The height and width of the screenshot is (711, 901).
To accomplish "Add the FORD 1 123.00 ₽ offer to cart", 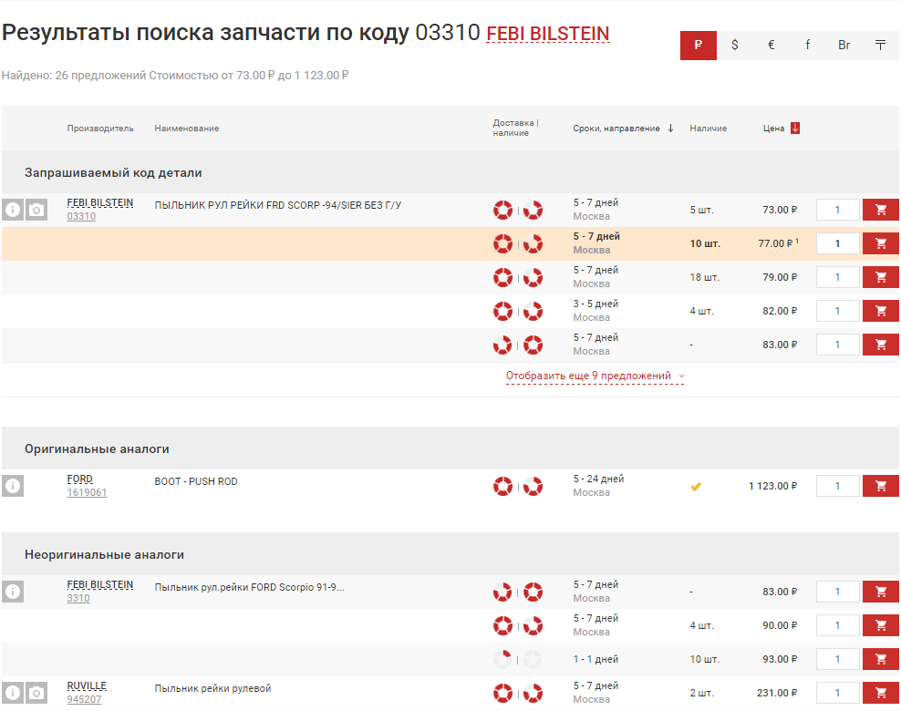I will [x=880, y=486].
